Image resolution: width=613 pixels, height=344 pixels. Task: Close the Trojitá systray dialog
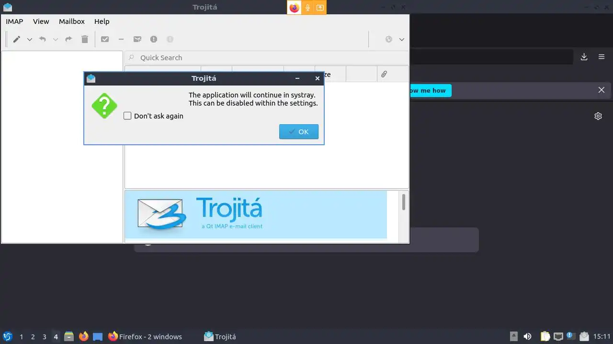(317, 78)
